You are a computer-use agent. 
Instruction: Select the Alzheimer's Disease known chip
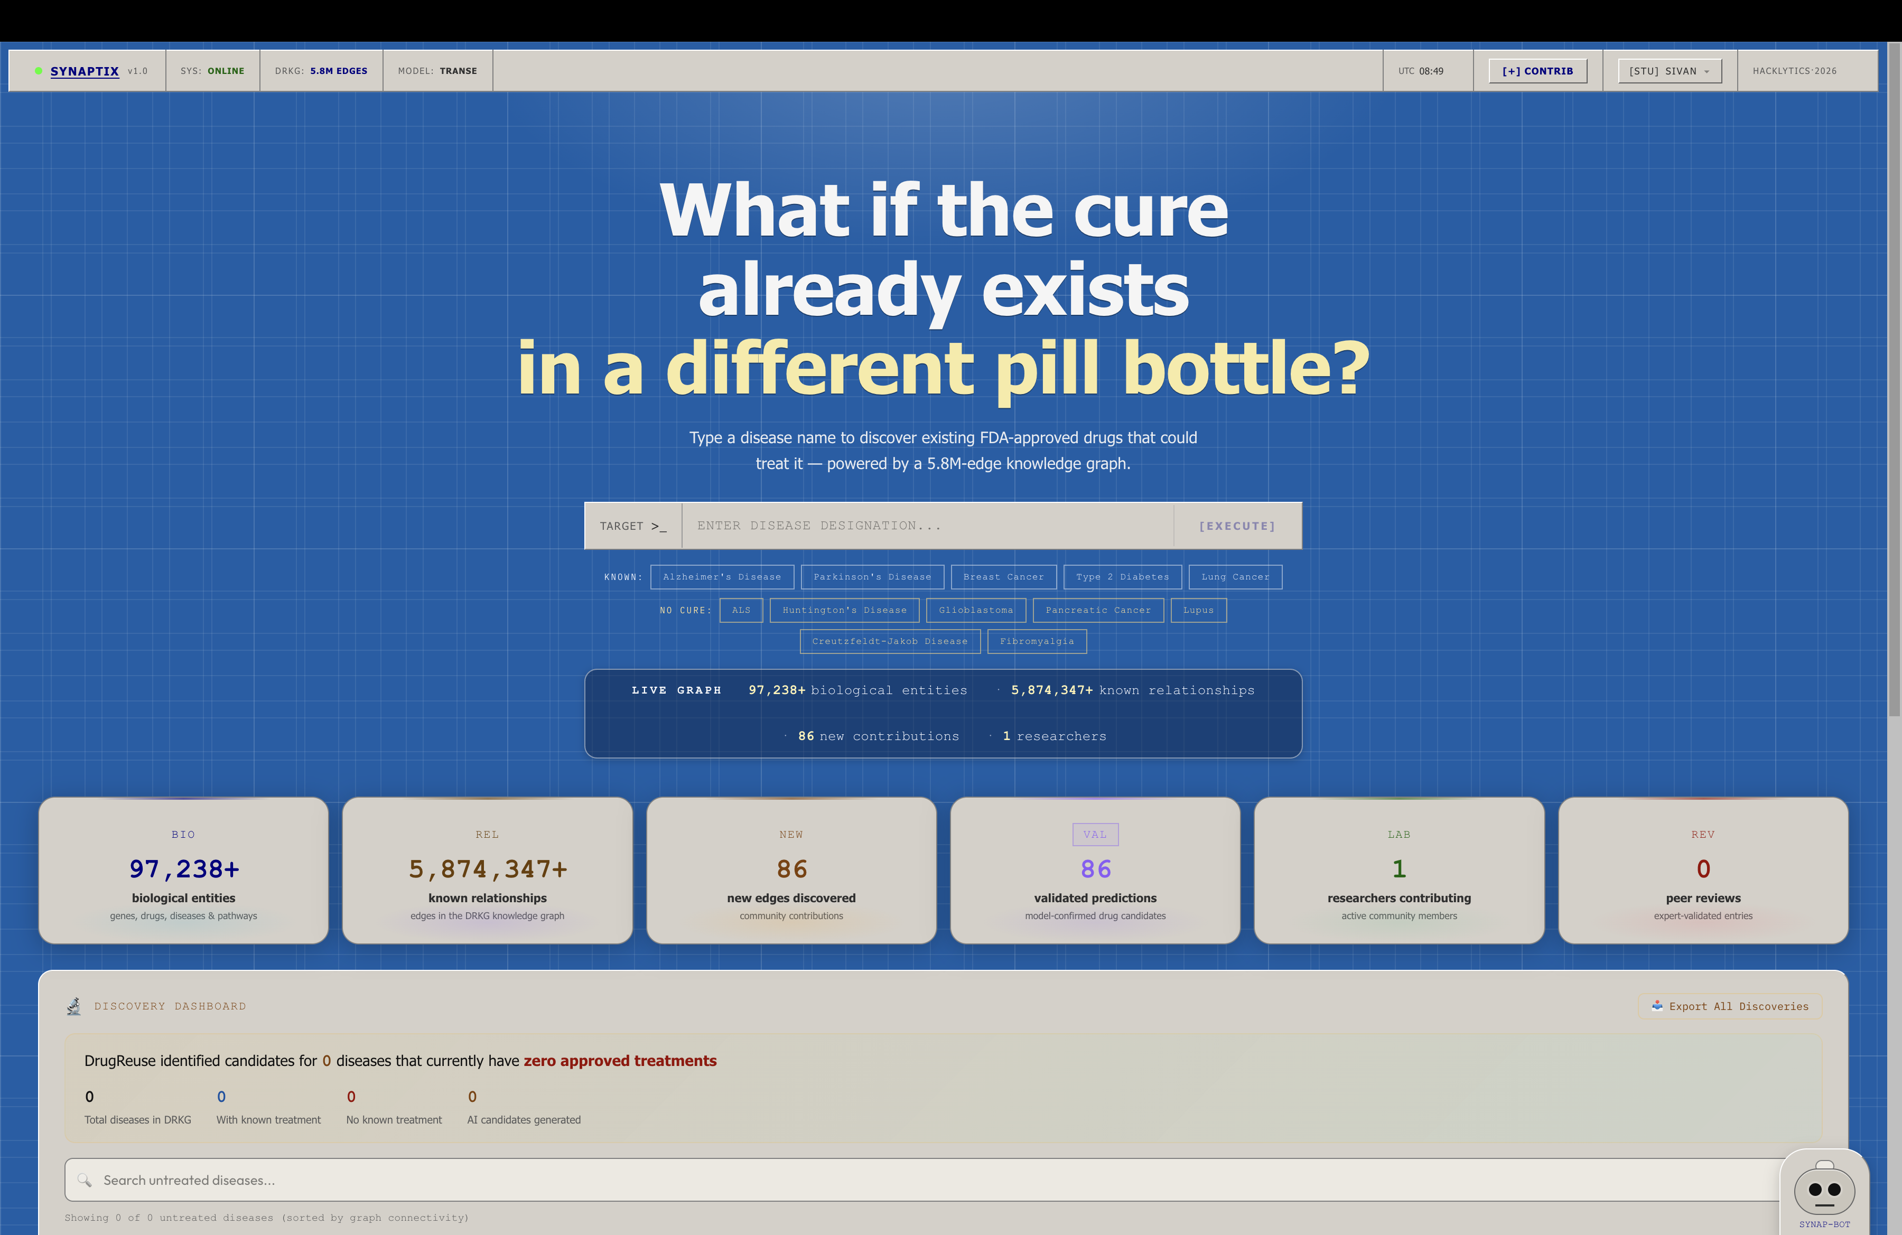[722, 577]
